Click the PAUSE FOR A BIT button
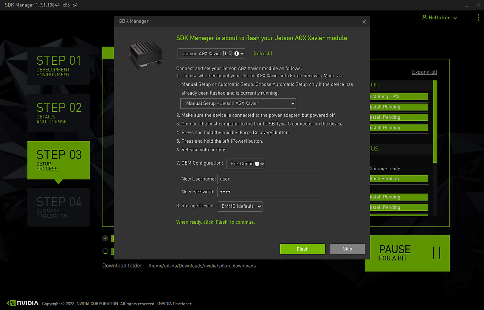 [x=407, y=253]
